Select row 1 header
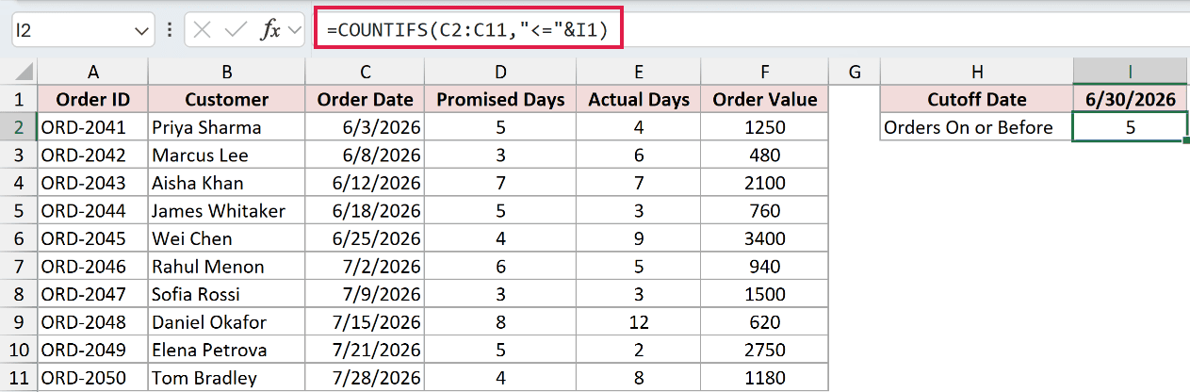The height and width of the screenshot is (392, 1190). pyautogui.click(x=19, y=100)
